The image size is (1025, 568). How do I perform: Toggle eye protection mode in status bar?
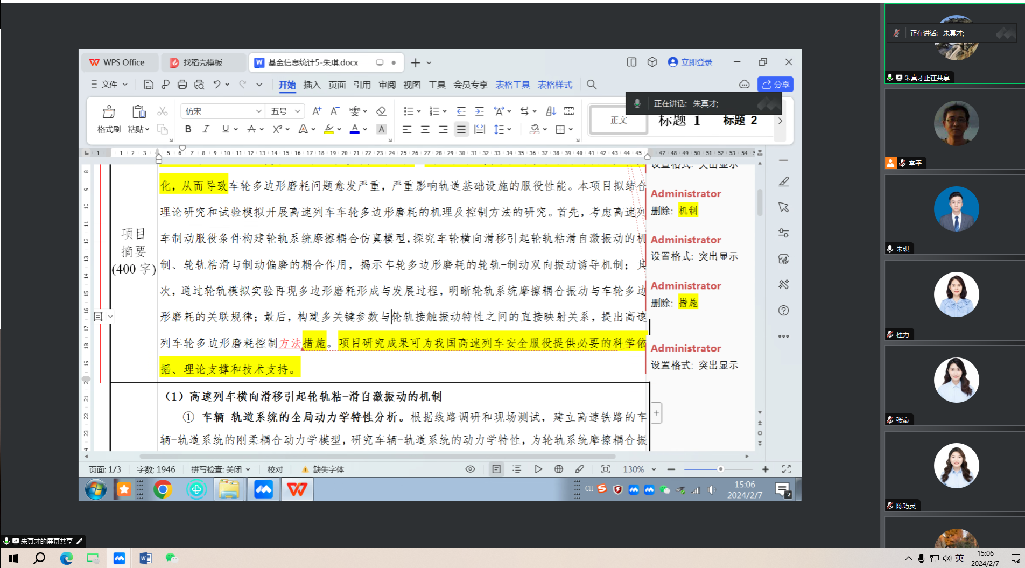click(470, 469)
